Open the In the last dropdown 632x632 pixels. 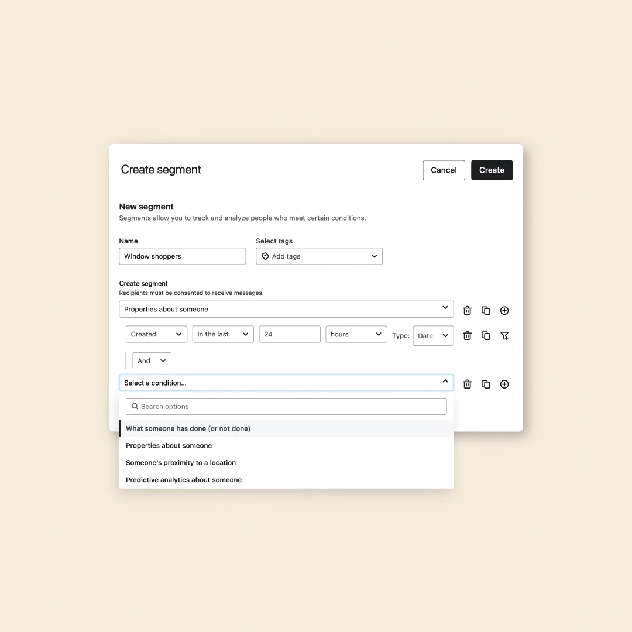tap(223, 334)
